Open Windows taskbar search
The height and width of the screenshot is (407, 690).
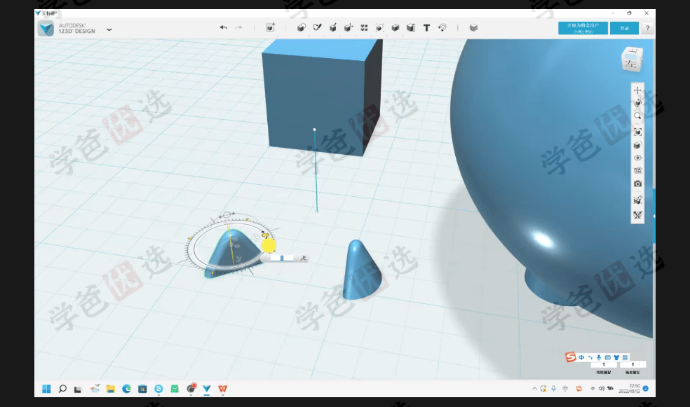coord(62,389)
